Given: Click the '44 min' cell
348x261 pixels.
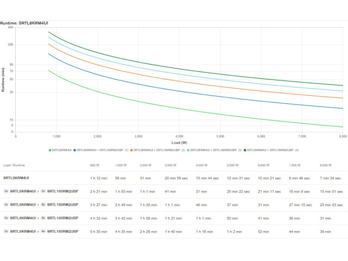Looking at the screenshot, I should (x=295, y=232).
